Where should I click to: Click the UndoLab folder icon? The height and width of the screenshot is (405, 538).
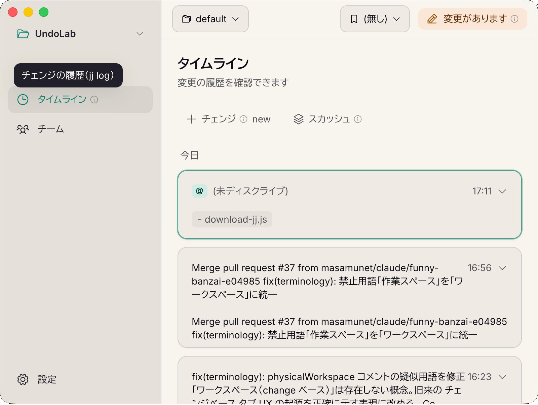[x=23, y=34]
